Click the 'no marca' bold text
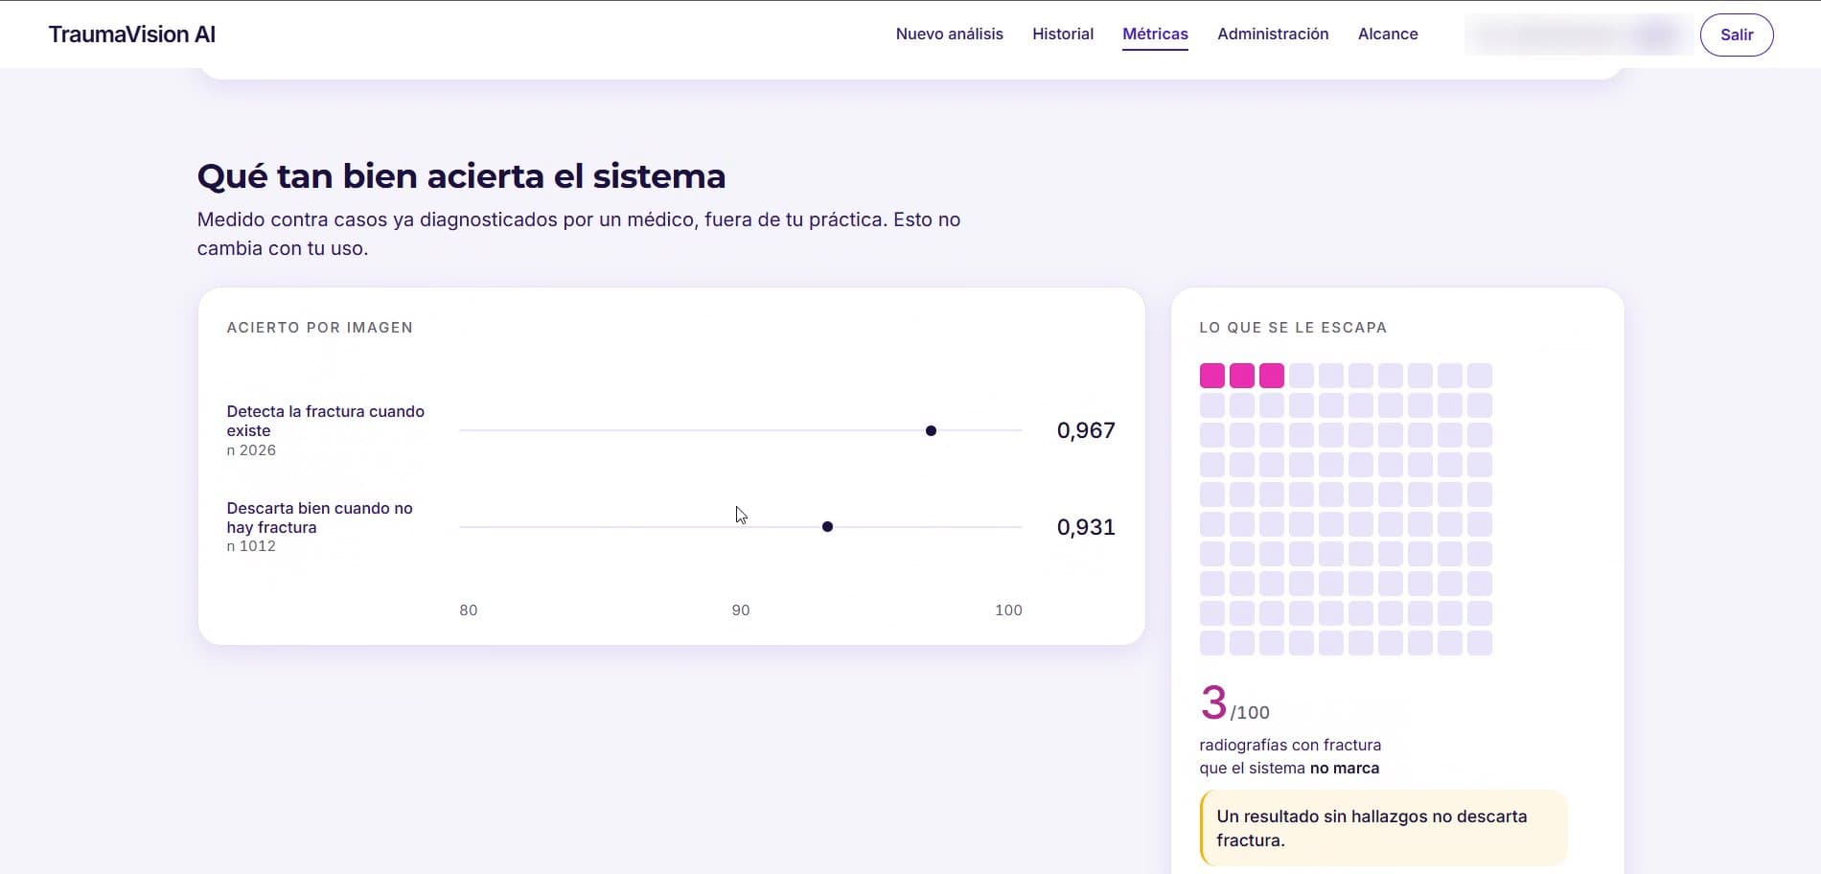 [x=1345, y=769]
